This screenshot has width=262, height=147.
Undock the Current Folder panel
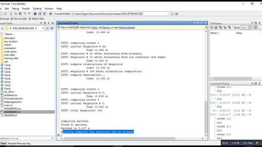[x=49, y=23]
